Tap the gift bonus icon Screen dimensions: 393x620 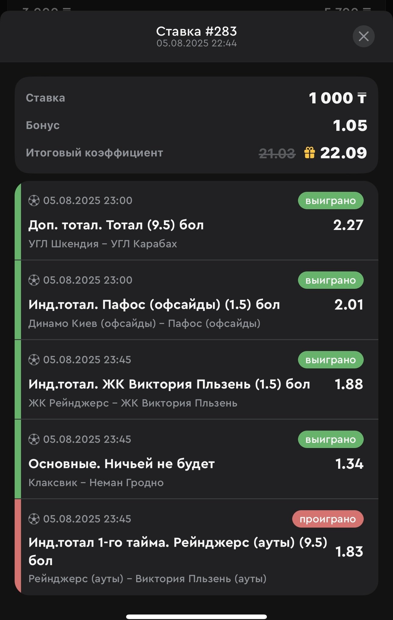[309, 152]
